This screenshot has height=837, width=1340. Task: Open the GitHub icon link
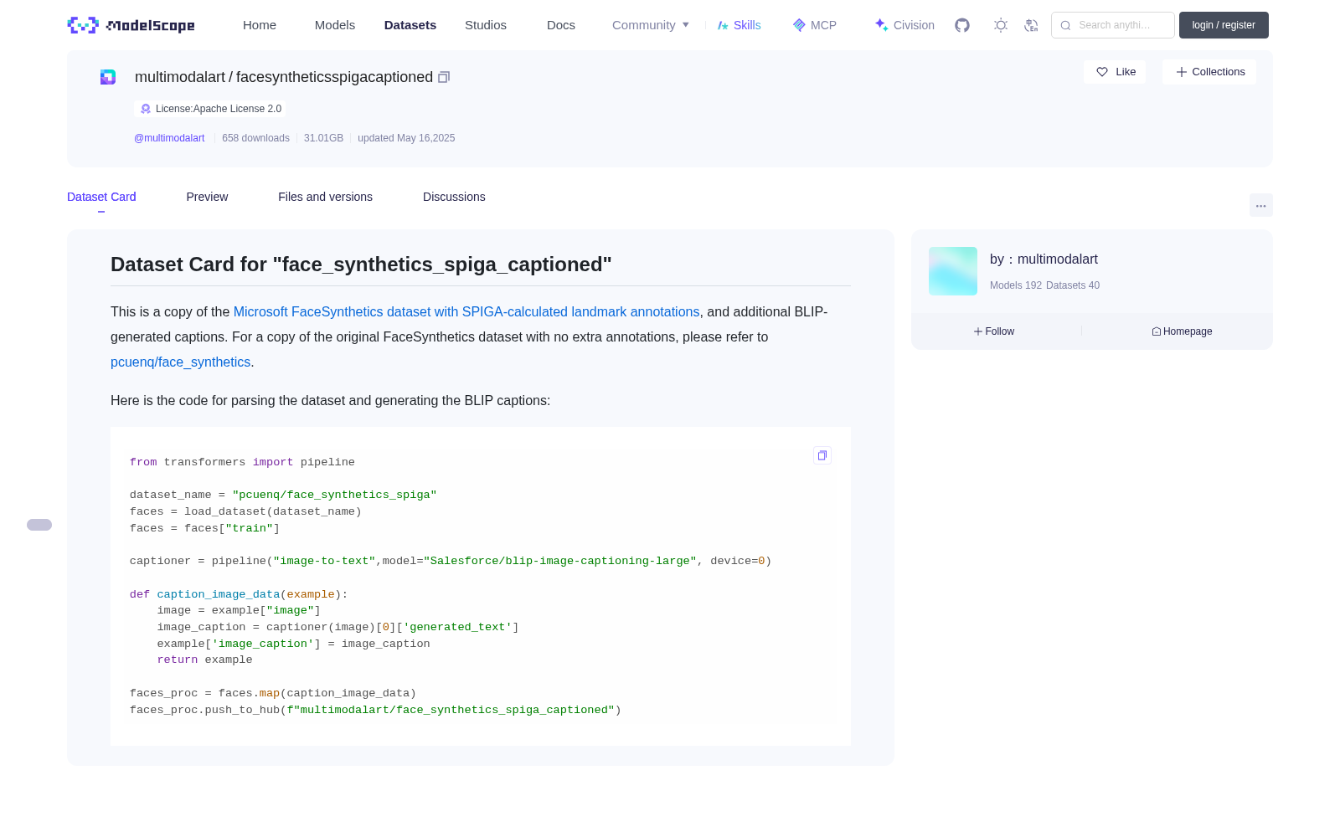[x=962, y=25]
